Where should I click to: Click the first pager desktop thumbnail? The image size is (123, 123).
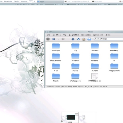tap(70, 117)
